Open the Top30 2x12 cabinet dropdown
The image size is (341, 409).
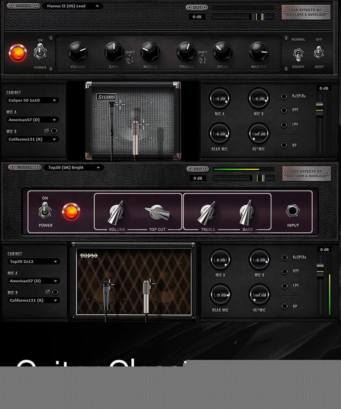coord(33,261)
